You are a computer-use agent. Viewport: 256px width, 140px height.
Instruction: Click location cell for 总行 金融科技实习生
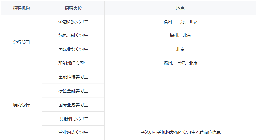click(180, 22)
